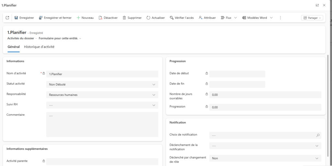
Task: Click Désactiver in the command bar
Action: coord(108,18)
